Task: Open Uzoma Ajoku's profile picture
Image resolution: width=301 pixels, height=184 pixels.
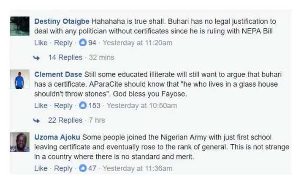Action: (20, 142)
